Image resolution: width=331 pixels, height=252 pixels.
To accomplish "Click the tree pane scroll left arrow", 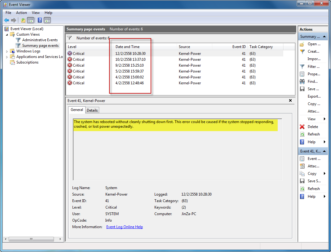I will pyautogui.click(x=6, y=239).
